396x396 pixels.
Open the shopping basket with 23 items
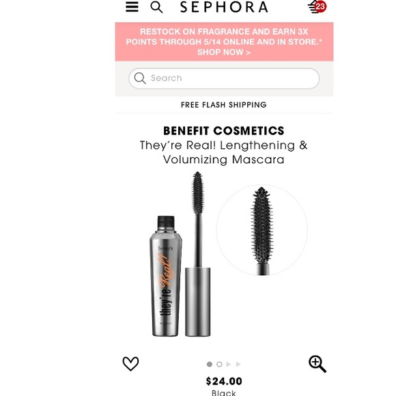pos(317,7)
